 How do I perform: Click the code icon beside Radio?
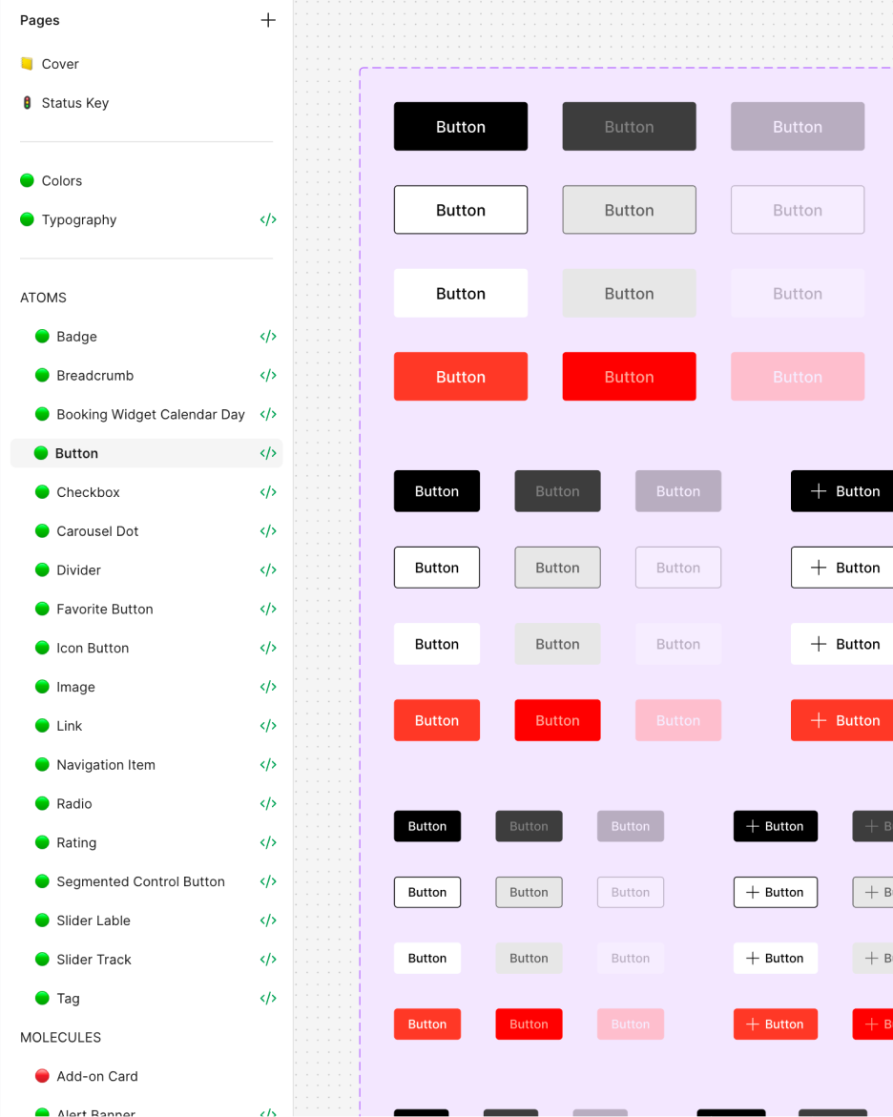(268, 803)
